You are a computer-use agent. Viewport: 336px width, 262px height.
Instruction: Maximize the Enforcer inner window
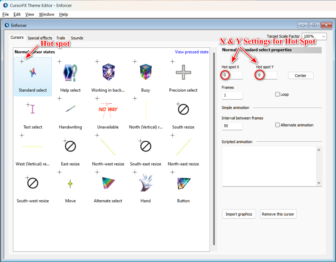tap(315, 25)
